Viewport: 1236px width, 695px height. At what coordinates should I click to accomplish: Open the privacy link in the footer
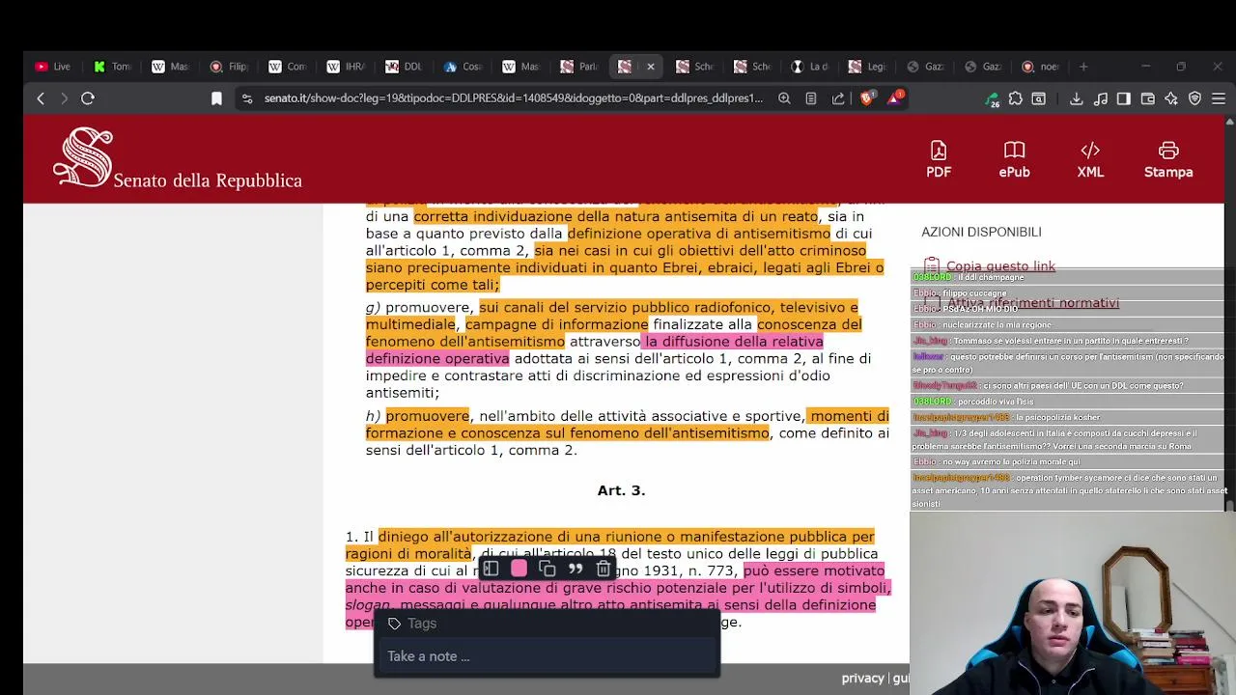click(x=862, y=679)
